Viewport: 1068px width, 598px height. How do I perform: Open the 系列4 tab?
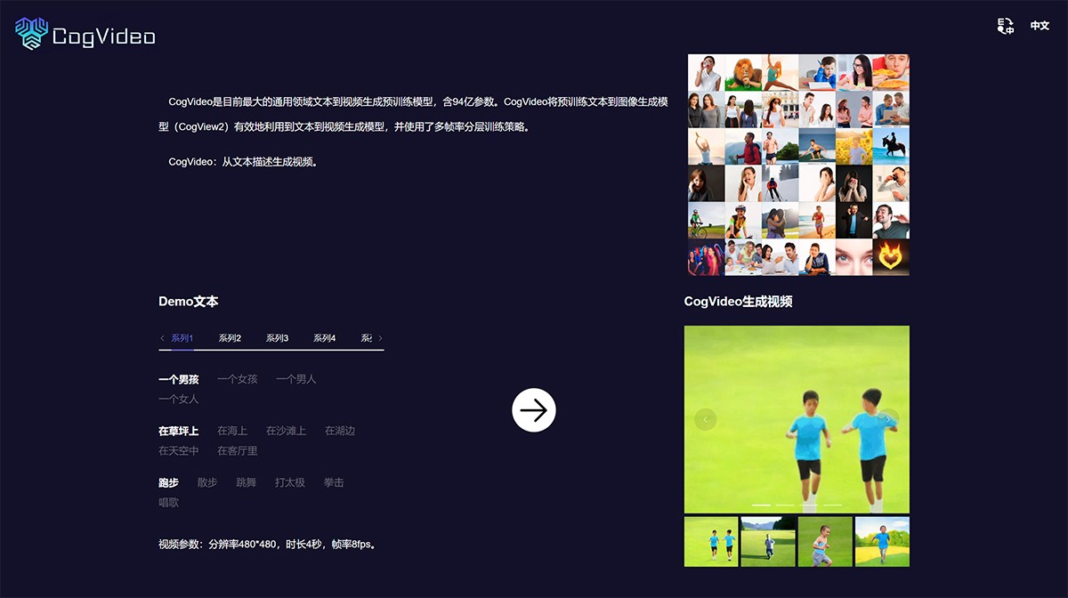(324, 338)
